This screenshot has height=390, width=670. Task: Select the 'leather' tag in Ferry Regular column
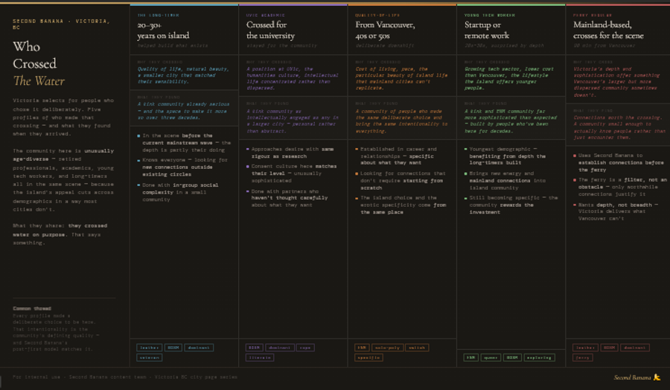(585, 348)
